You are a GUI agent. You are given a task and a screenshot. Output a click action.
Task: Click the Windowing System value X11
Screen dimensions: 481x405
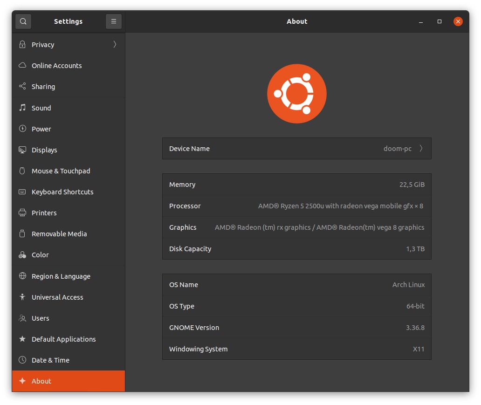pos(419,349)
